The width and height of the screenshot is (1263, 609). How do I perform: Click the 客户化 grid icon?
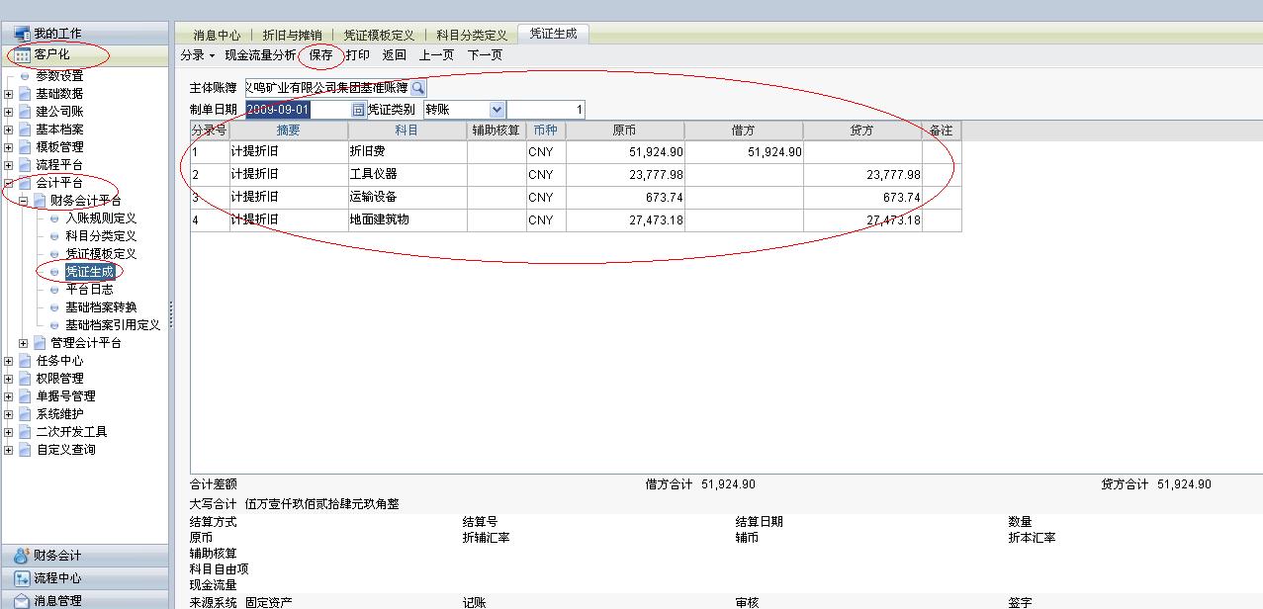[22, 55]
